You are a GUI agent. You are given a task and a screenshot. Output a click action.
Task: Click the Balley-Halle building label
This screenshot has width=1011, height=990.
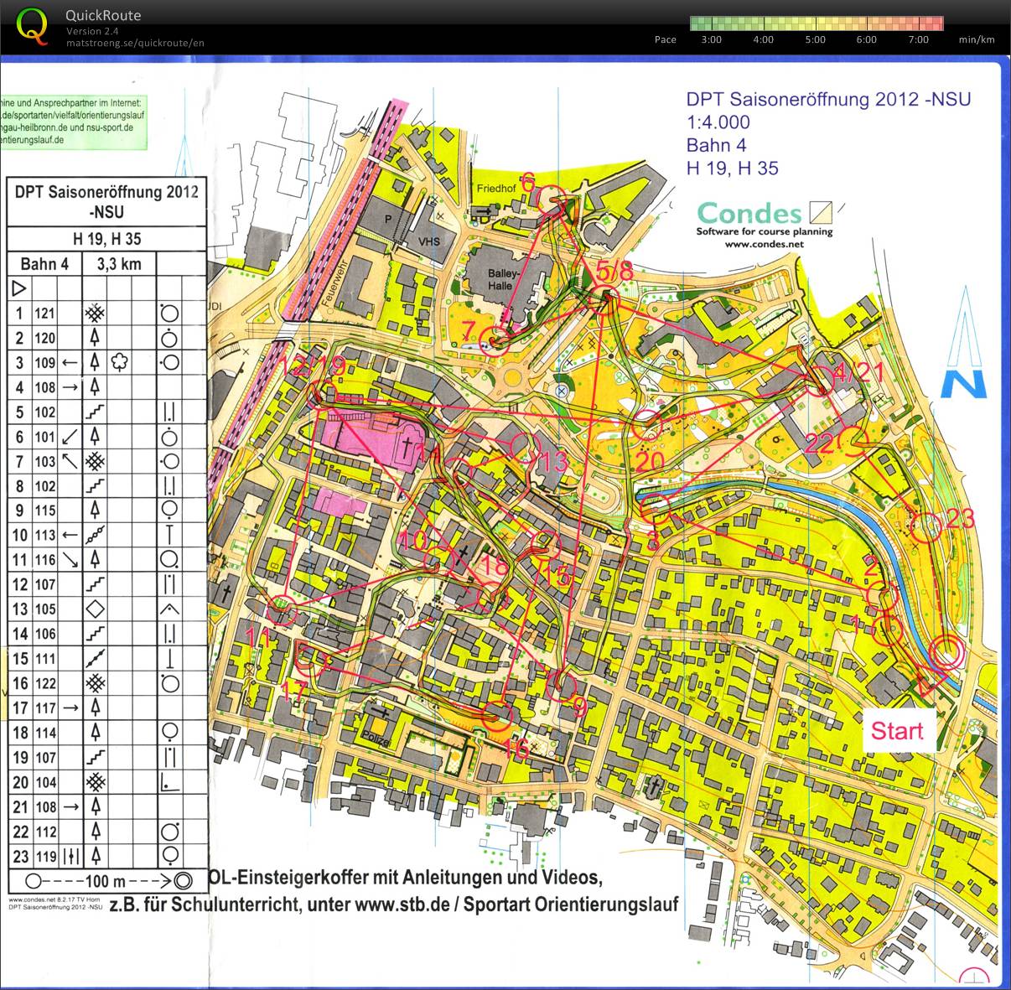coord(504,280)
